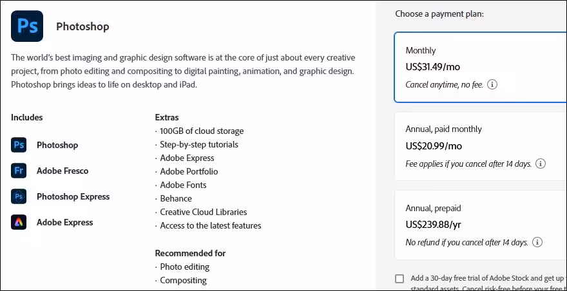The height and width of the screenshot is (291, 567).
Task: Click Step-by-step tutorials item
Action: (199, 145)
